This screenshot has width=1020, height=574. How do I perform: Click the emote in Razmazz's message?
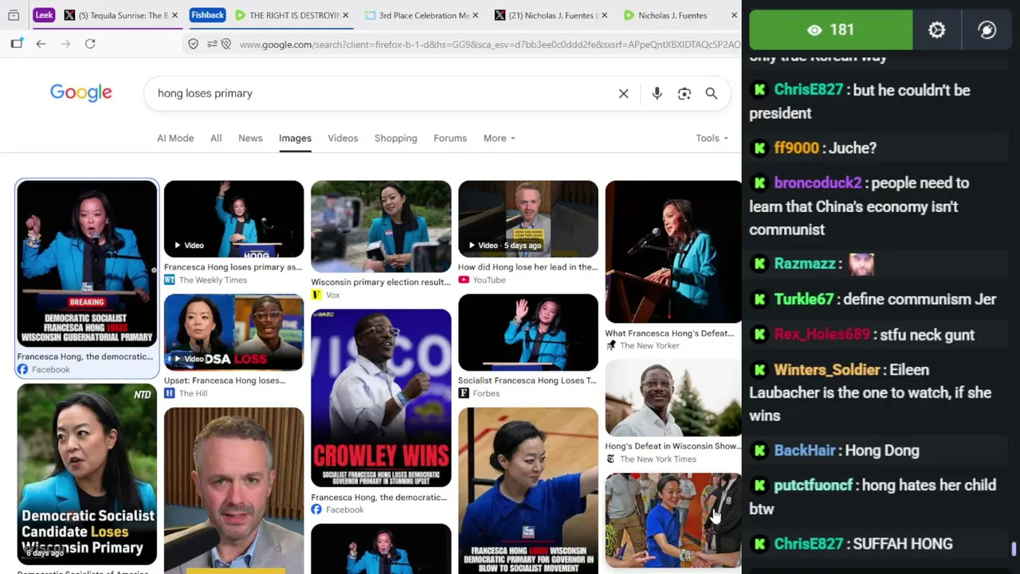861,264
